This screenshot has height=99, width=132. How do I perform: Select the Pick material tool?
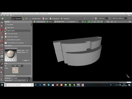(x=17, y=24)
